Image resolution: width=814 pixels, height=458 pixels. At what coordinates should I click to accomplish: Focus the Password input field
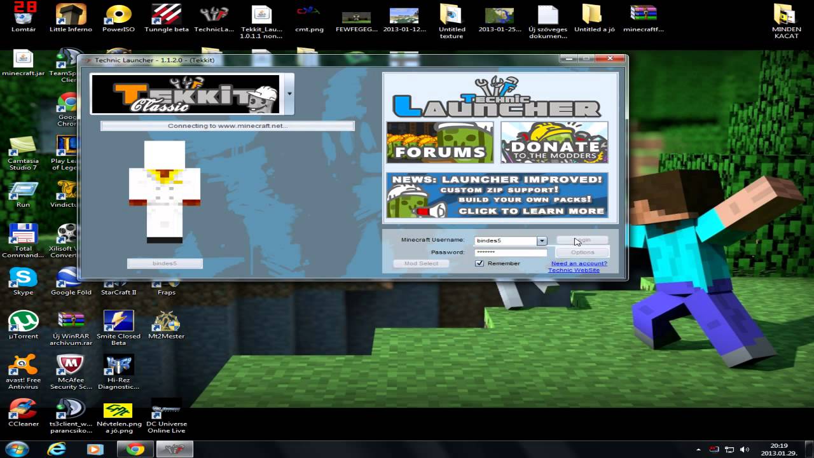[x=511, y=253]
